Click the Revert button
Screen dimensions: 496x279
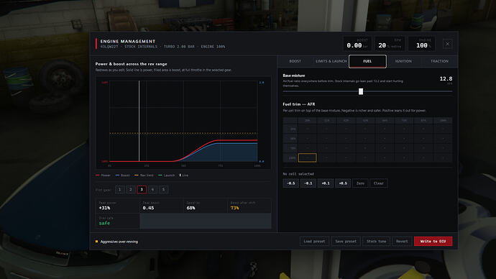(402, 242)
